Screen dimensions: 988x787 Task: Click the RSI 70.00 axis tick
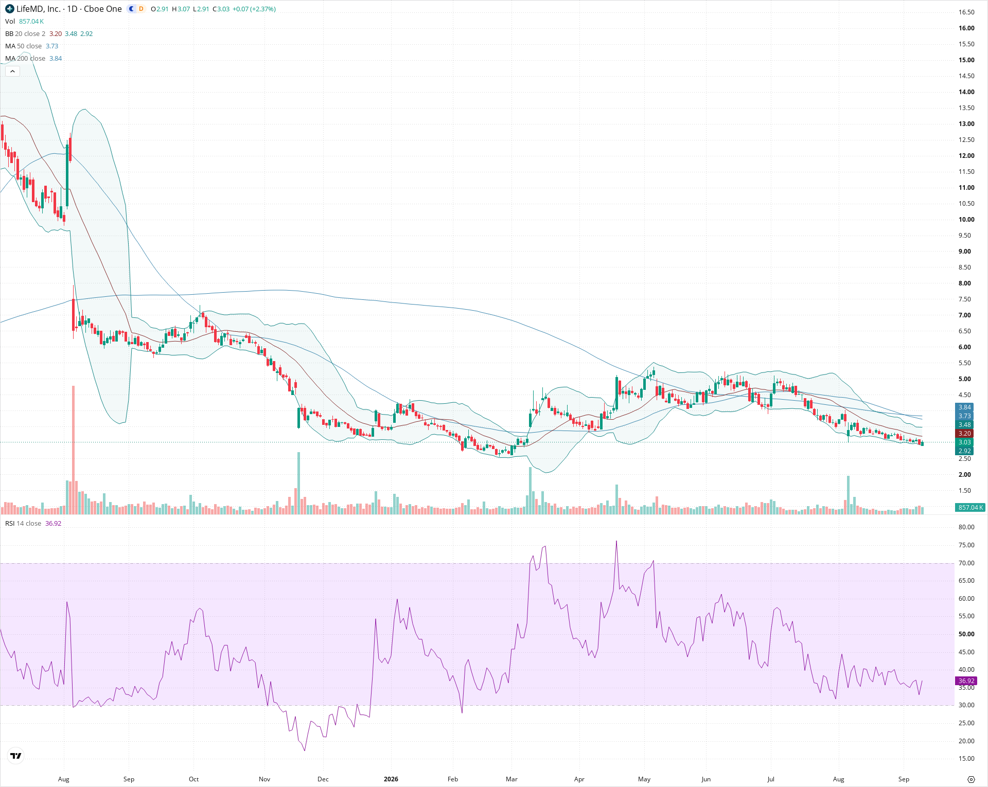tap(966, 563)
